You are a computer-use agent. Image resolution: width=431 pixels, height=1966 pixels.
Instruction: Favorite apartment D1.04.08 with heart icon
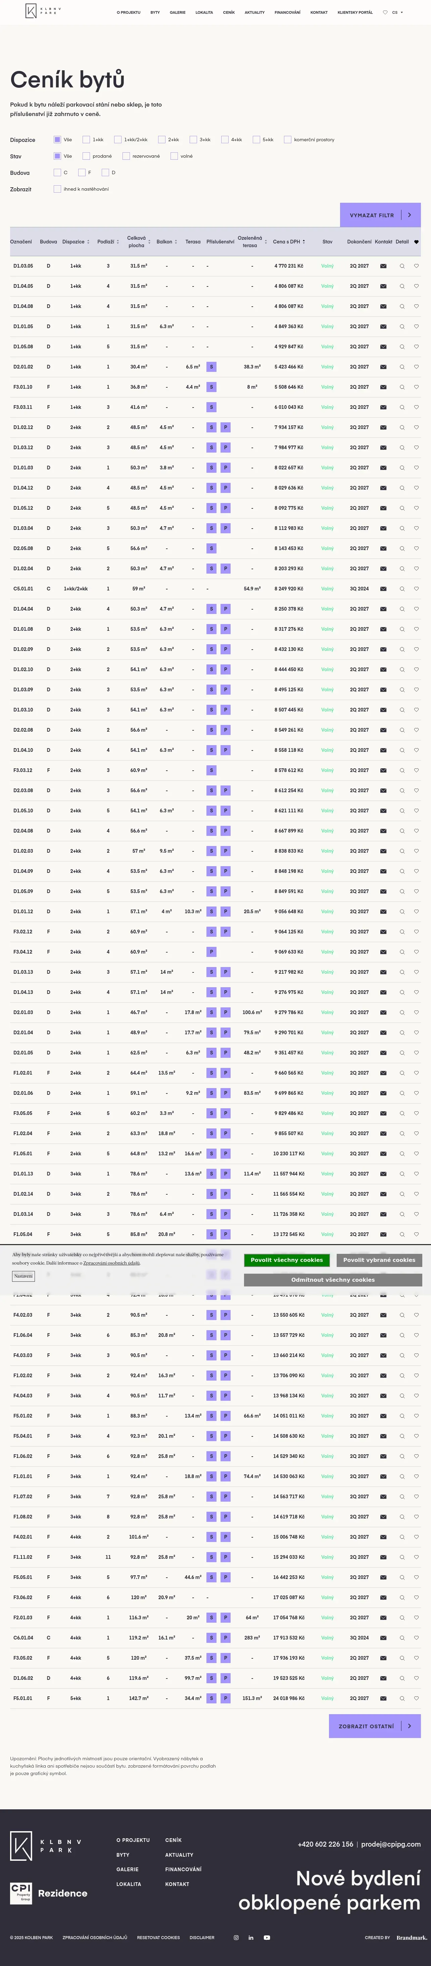pyautogui.click(x=417, y=306)
